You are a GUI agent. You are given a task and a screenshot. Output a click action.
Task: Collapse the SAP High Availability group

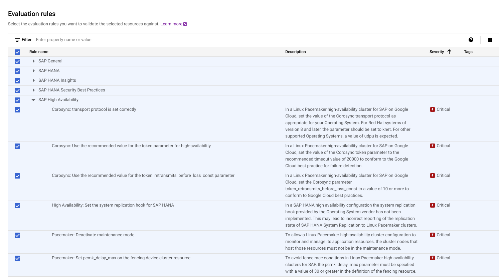click(33, 100)
